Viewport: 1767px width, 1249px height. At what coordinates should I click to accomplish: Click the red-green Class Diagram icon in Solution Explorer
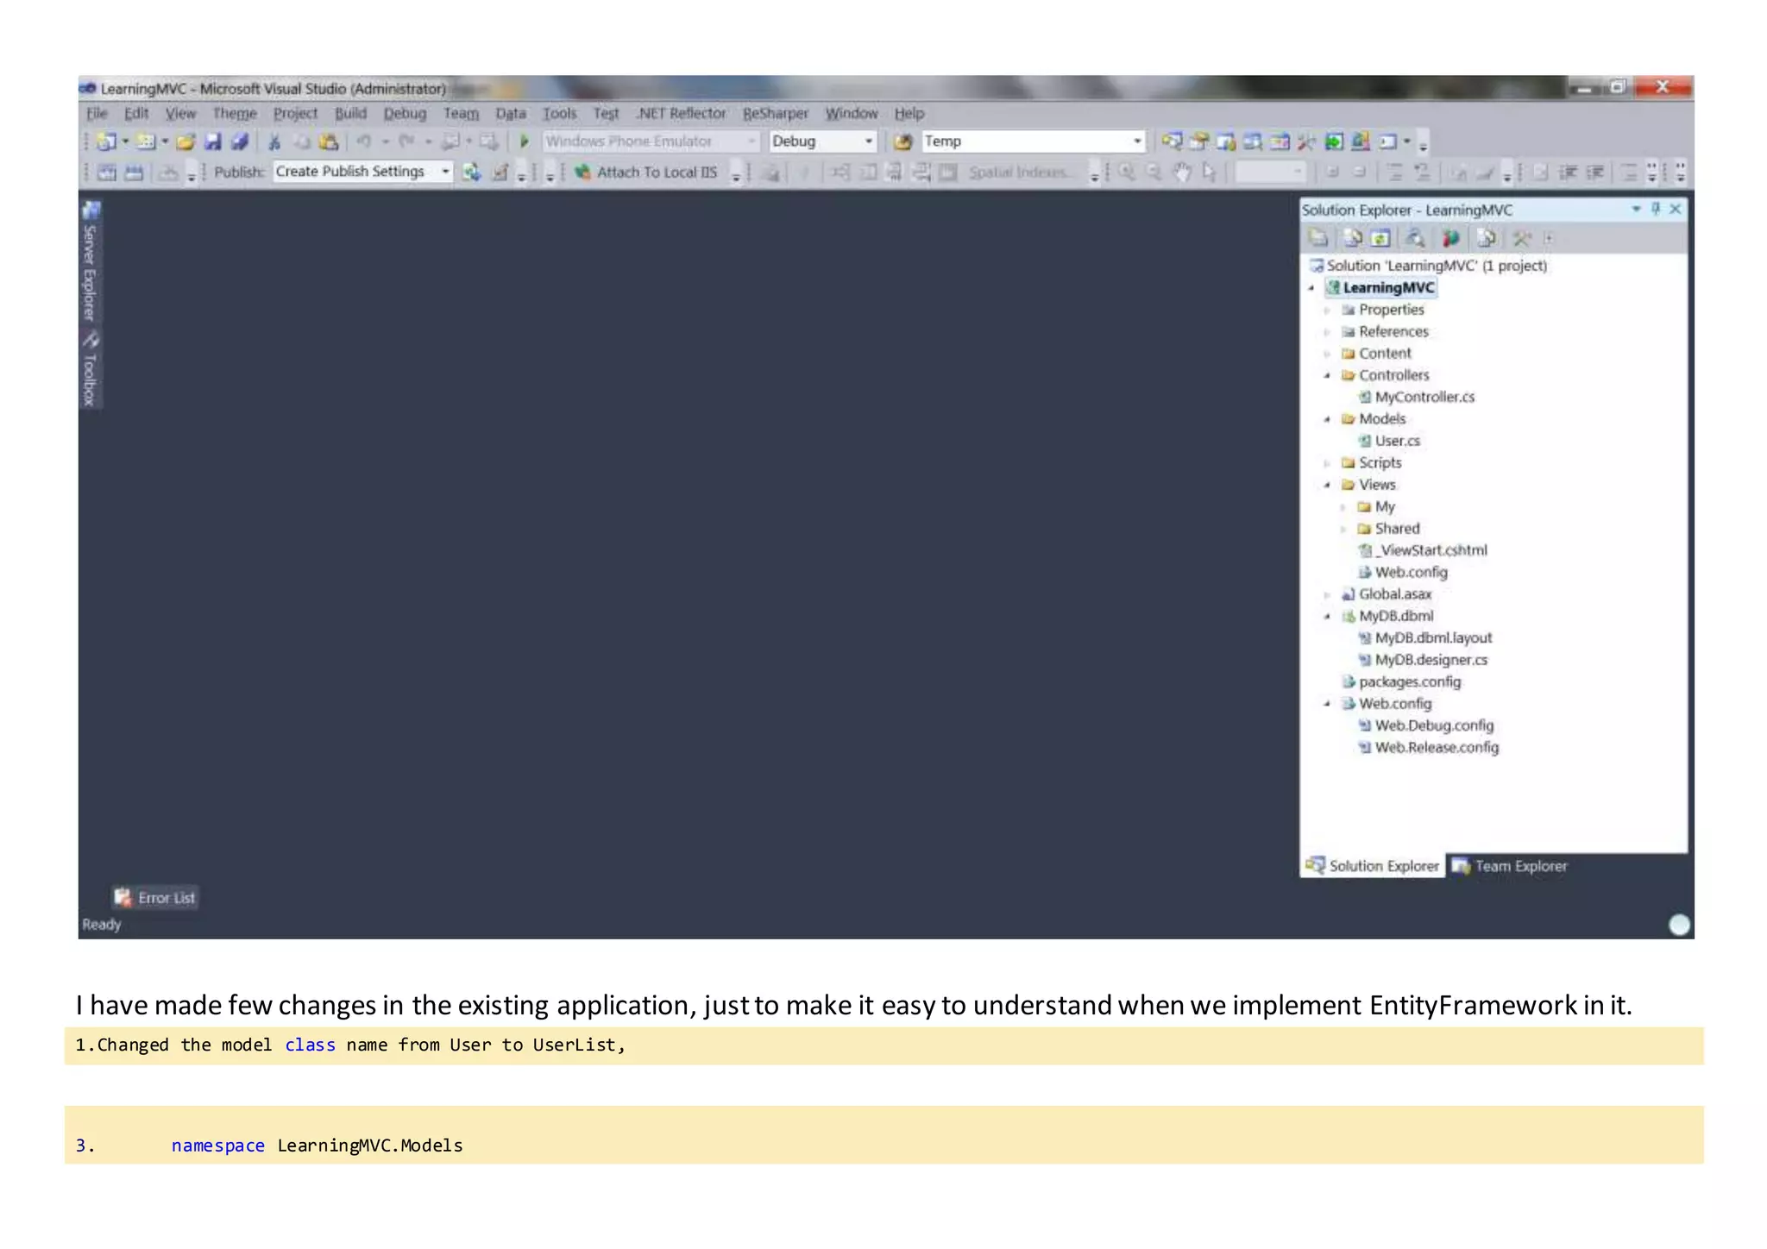click(1450, 238)
